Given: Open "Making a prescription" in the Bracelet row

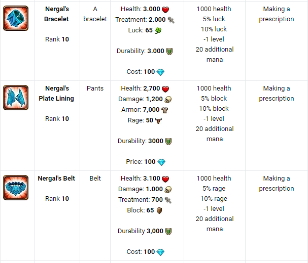Looking at the screenshot, I should click(277, 14).
